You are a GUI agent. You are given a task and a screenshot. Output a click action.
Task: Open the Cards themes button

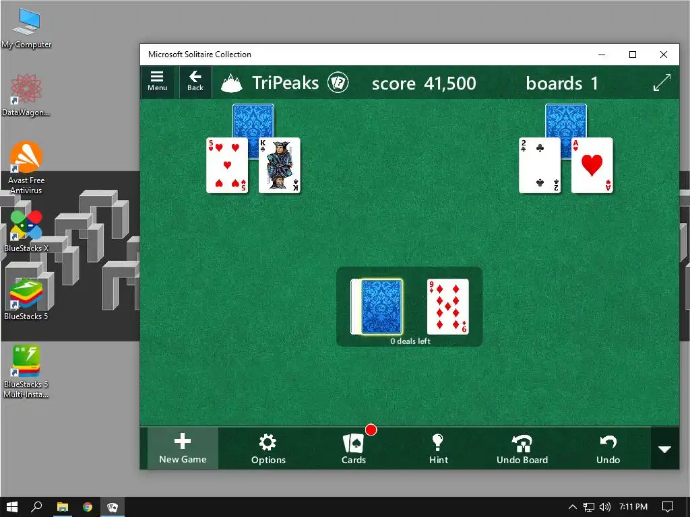(353, 449)
